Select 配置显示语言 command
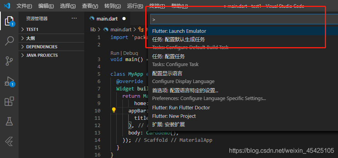The width and height of the screenshot is (338, 158). [243, 77]
